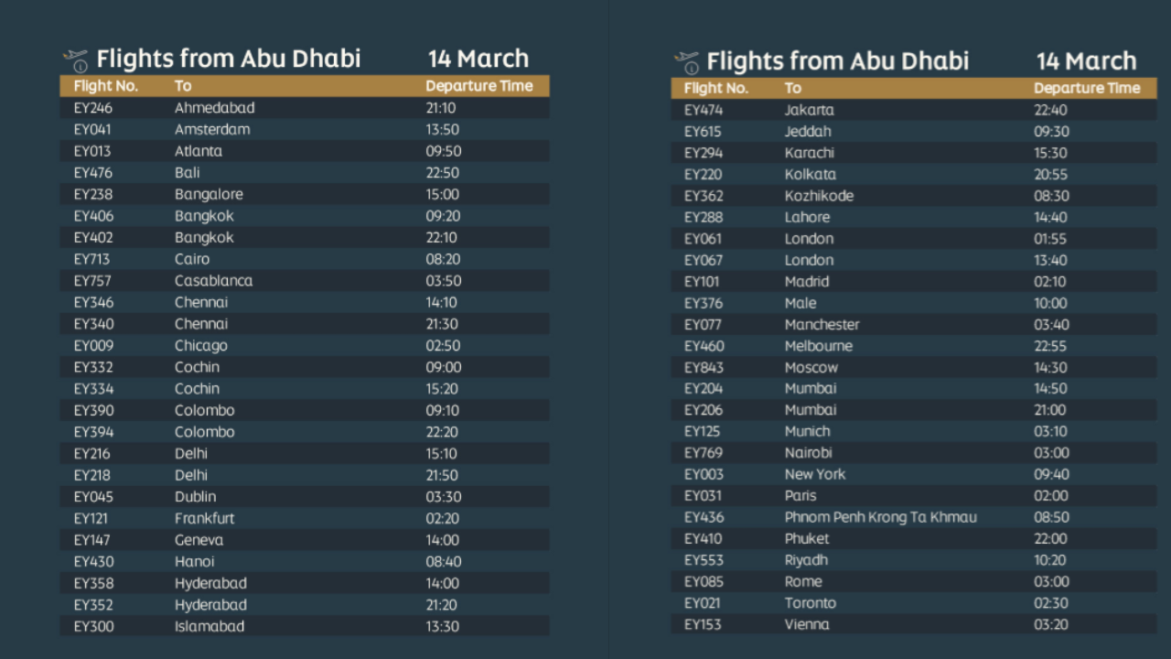Select the Bali destination row
Screen dimensions: 1171x659
pyautogui.click(x=188, y=173)
